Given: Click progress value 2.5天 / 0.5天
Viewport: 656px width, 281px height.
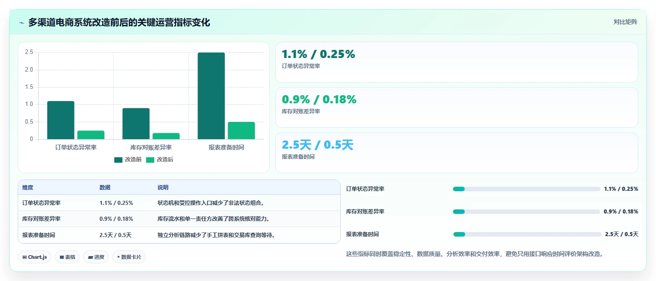Looking at the screenshot, I should [x=621, y=234].
